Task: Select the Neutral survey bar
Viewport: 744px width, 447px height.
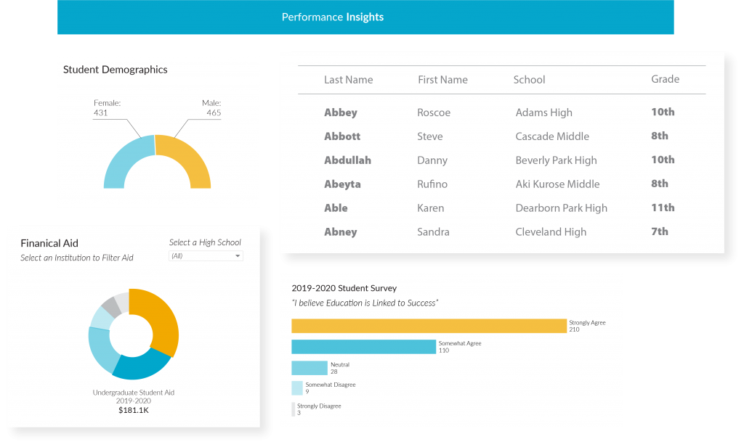Action: tap(310, 368)
